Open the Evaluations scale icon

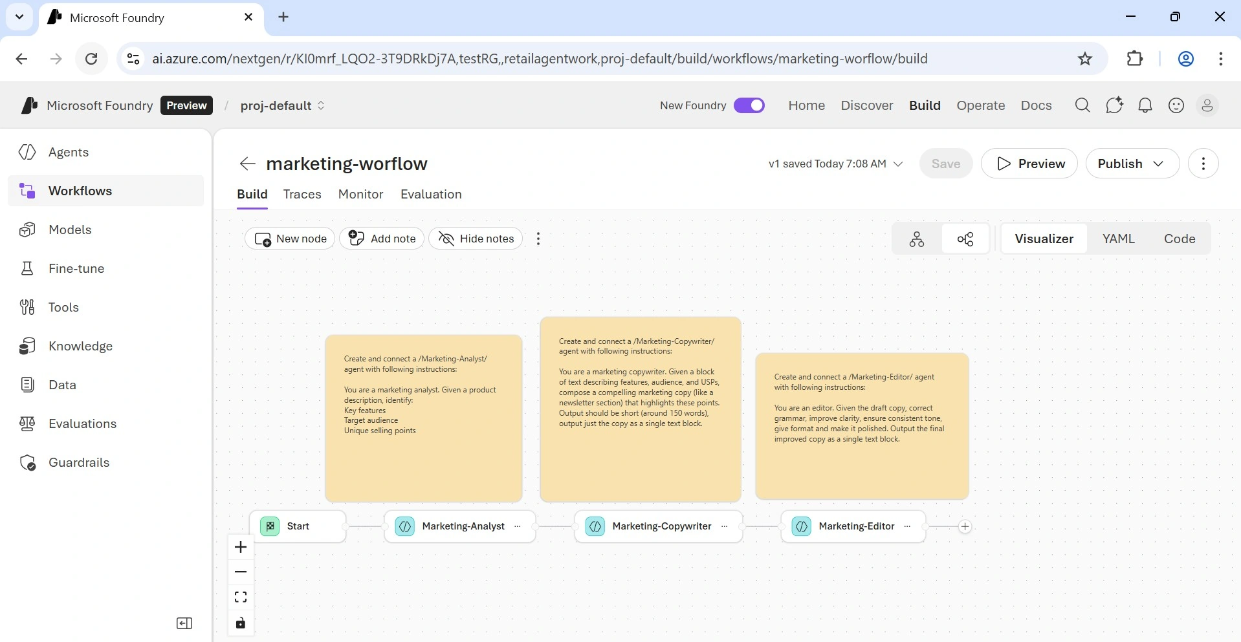tap(27, 423)
